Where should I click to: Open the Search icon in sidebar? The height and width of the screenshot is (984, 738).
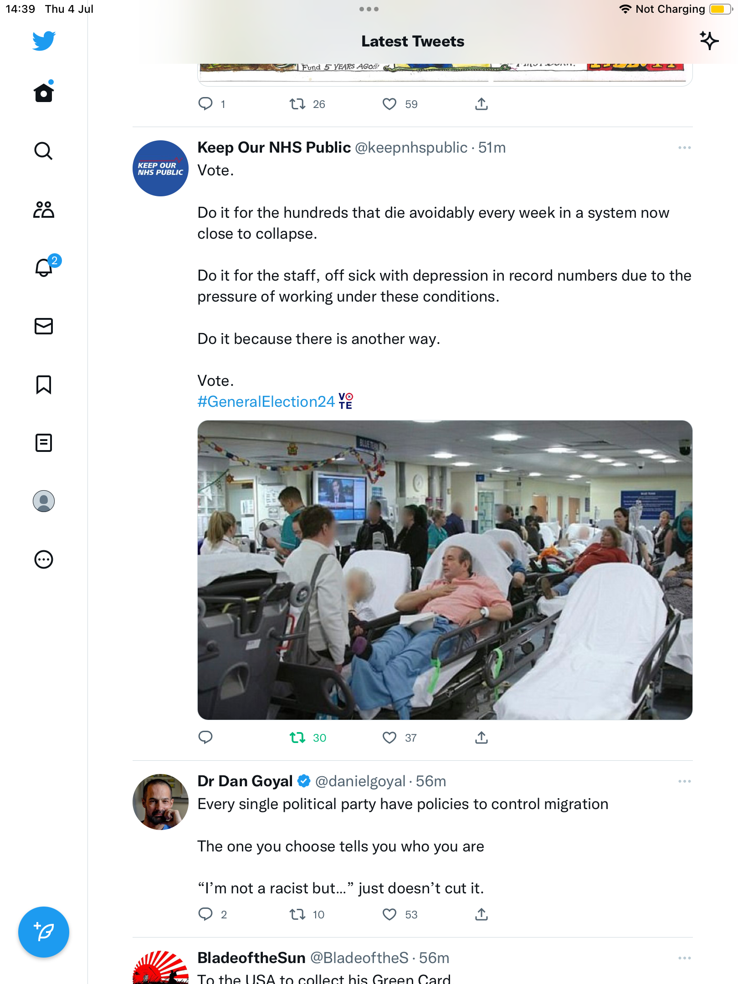pyautogui.click(x=44, y=151)
